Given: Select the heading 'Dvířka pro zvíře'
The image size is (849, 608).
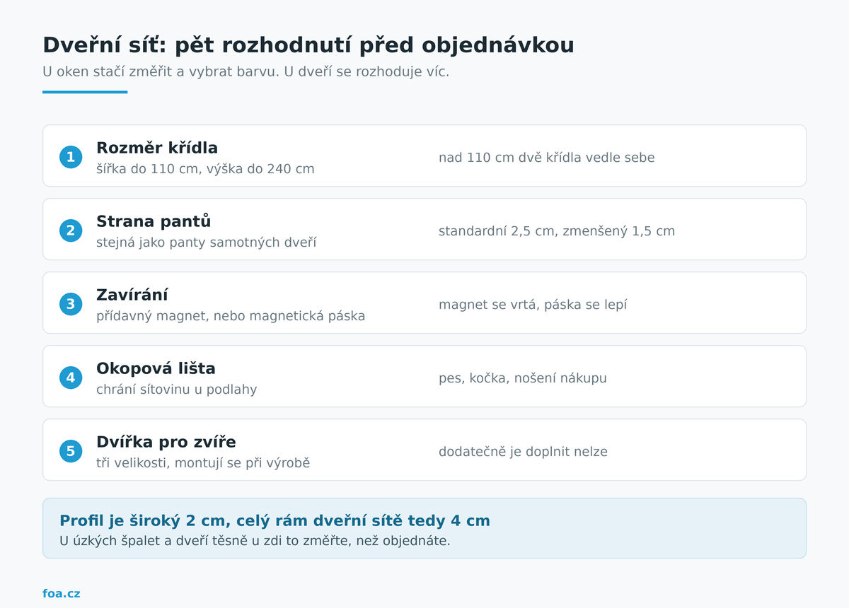Looking at the screenshot, I should 166,442.
